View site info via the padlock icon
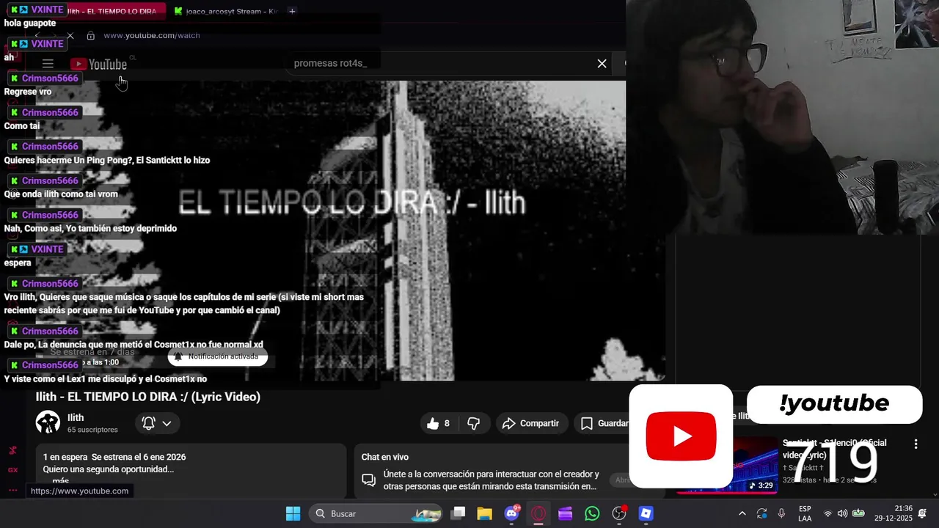Screen dimensions: 939x528 [90, 35]
